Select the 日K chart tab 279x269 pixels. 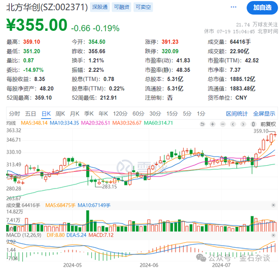point(46,113)
